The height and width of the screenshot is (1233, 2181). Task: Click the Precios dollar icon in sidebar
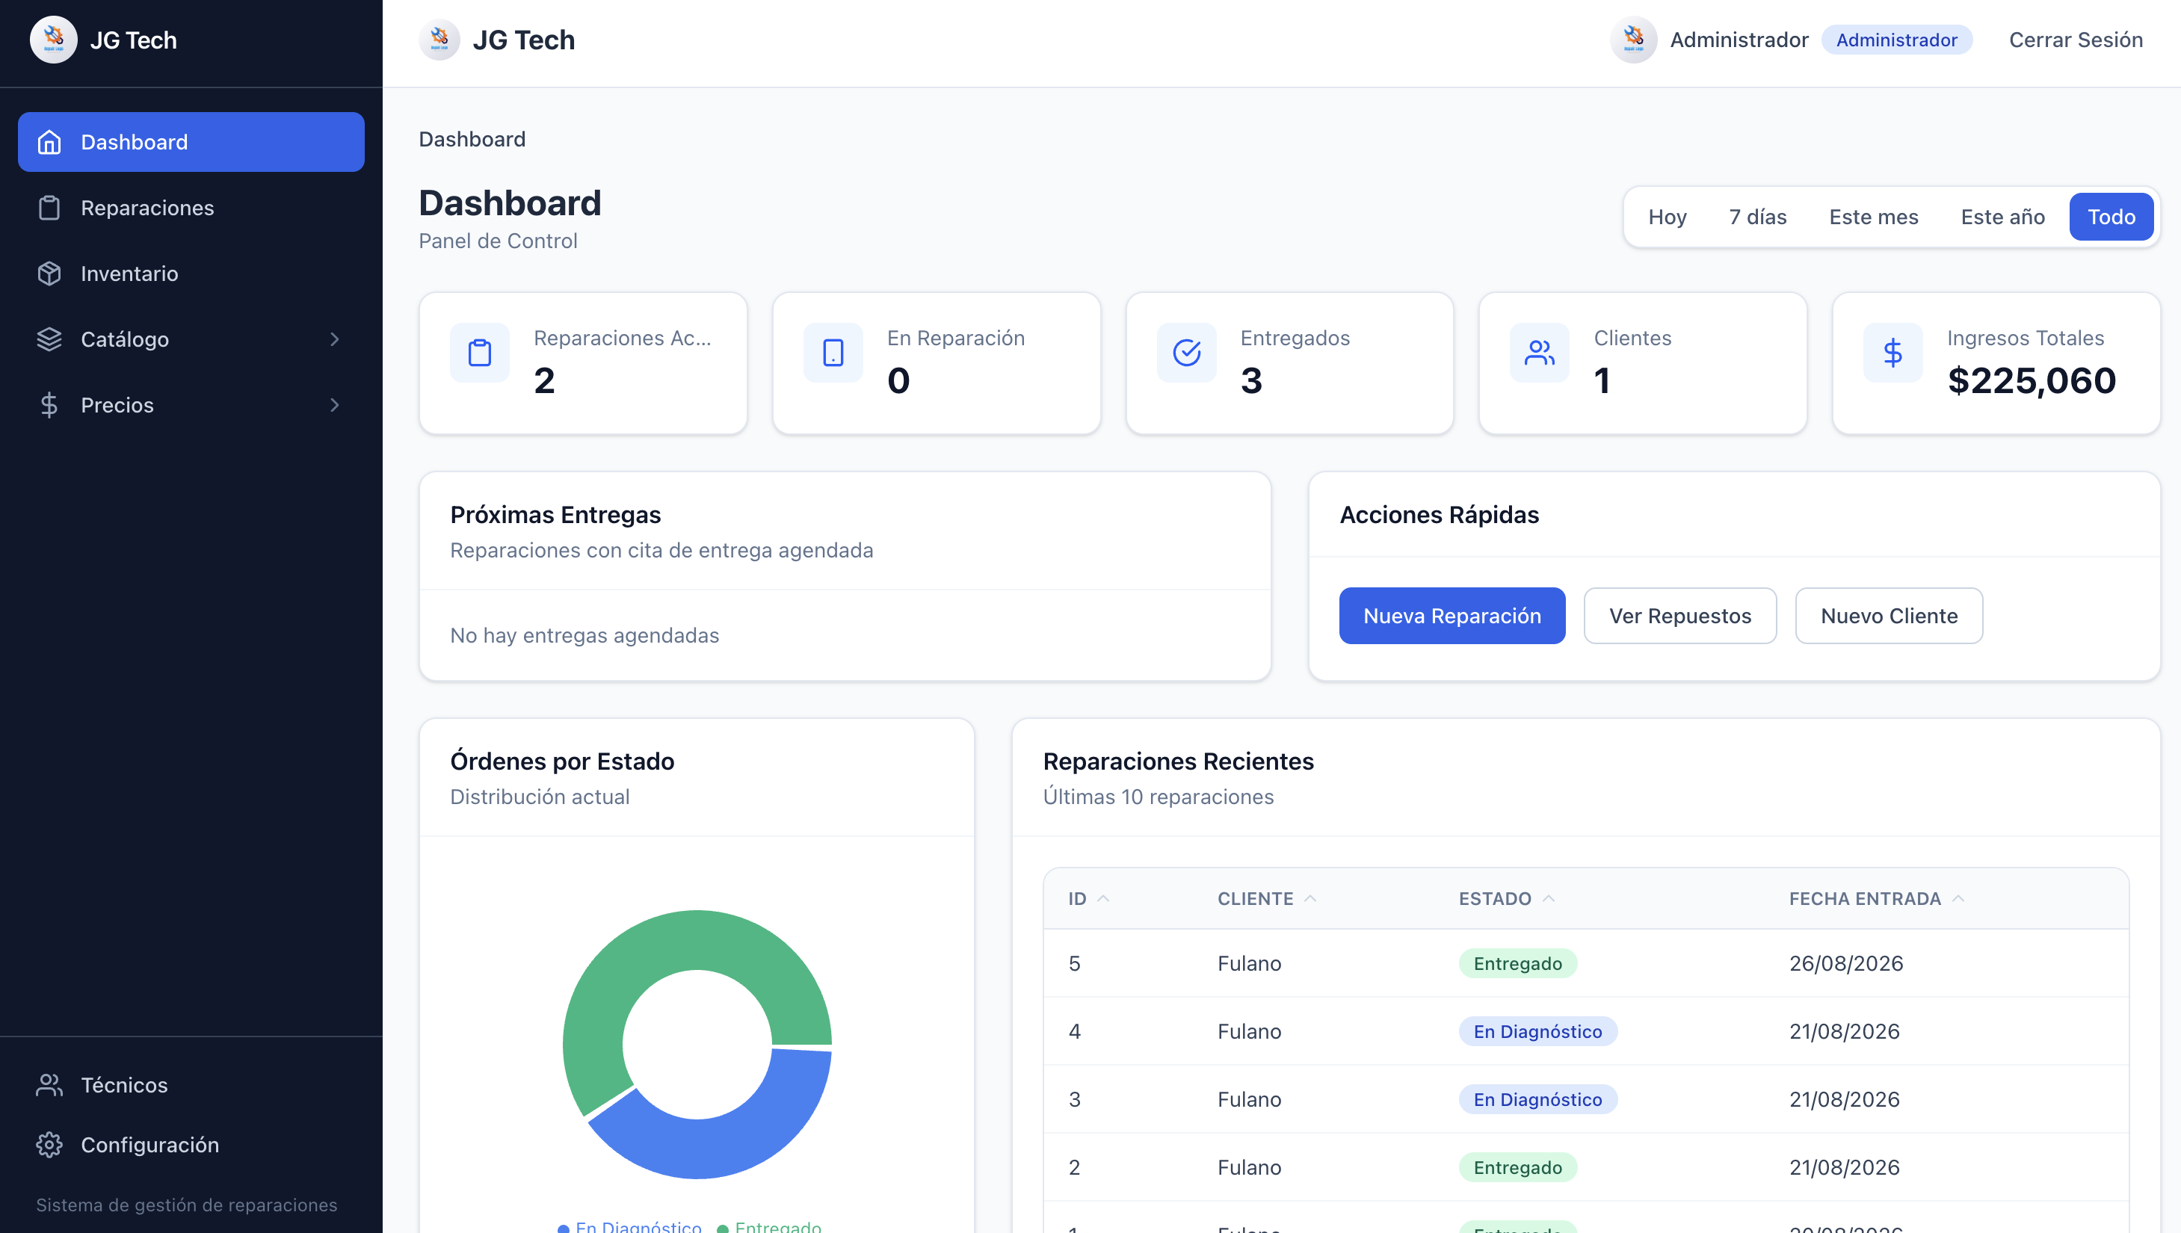point(49,405)
